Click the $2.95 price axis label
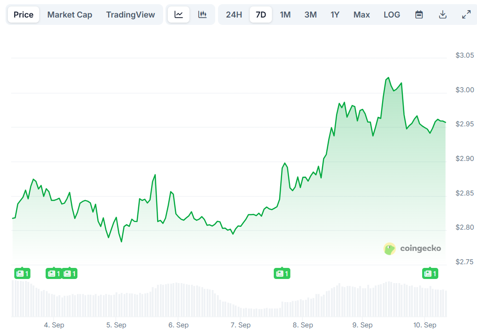Screen dimensions: 477x332 465,124
